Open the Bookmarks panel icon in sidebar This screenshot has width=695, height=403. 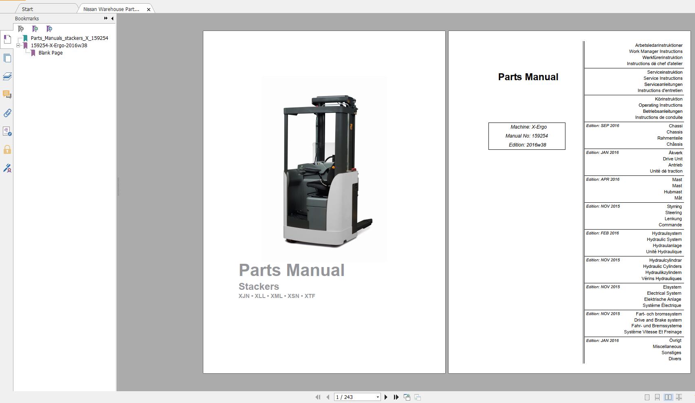click(7, 39)
